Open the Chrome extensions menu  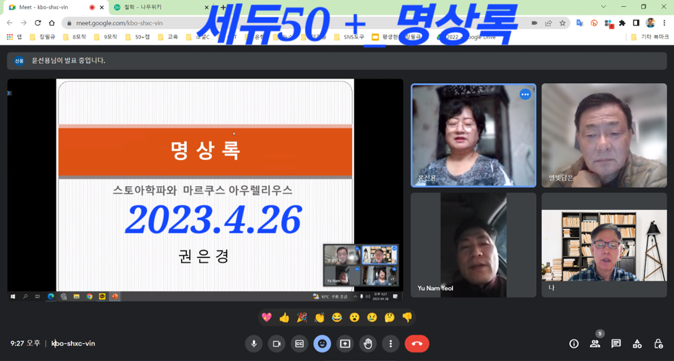tap(623, 24)
